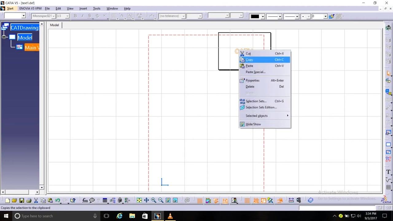The width and height of the screenshot is (393, 221).
Task: Select the Main View node in tree
Action: coord(32,48)
